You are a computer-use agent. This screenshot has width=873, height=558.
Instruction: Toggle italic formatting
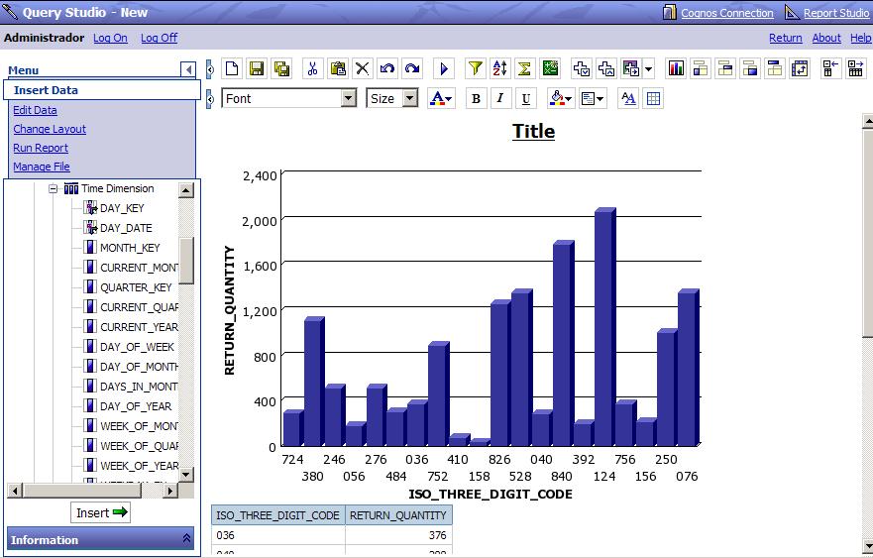500,98
